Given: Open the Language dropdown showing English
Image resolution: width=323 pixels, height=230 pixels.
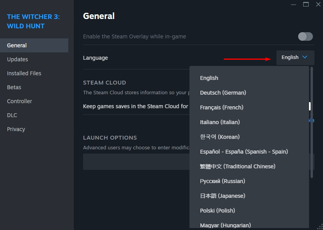Looking at the screenshot, I should click(x=295, y=58).
